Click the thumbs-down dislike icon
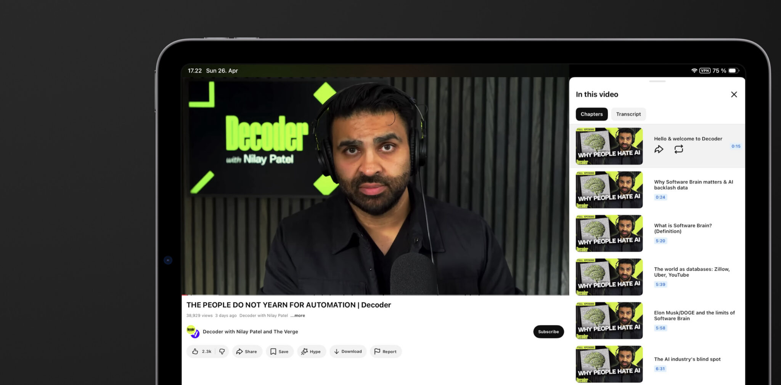The height and width of the screenshot is (385, 781). point(222,351)
